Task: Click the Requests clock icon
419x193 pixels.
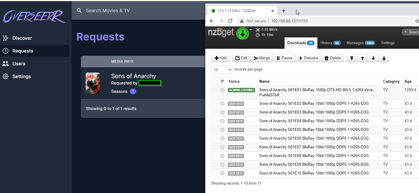Action: 5,51
